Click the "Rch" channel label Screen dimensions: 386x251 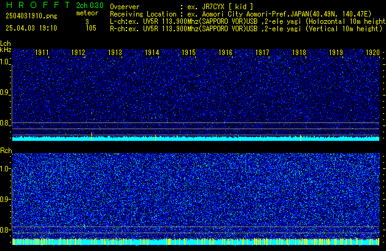[6, 151]
